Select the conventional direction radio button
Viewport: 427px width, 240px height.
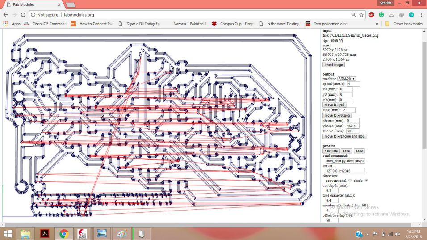click(x=350, y=181)
